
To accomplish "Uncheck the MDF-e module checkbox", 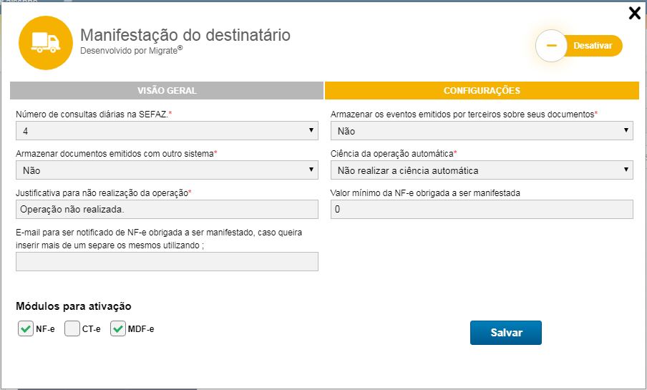I will point(118,329).
